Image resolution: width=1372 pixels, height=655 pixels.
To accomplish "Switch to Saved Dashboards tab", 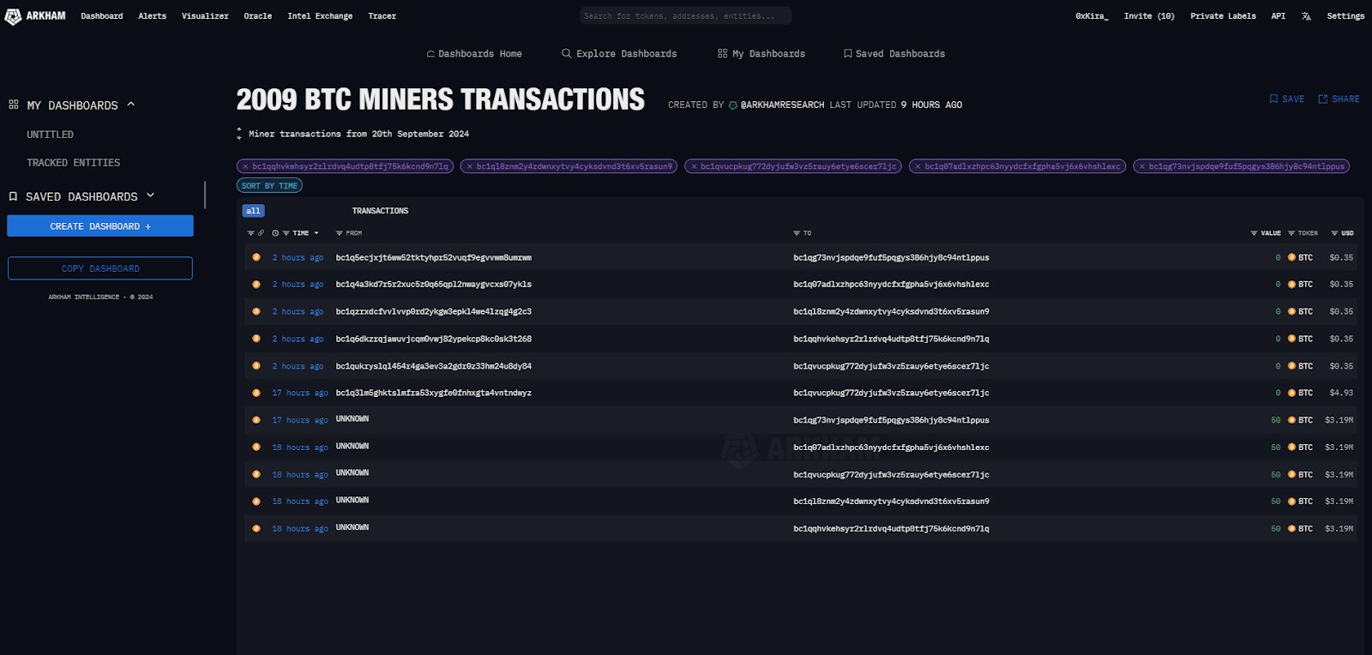I will [894, 54].
